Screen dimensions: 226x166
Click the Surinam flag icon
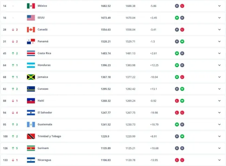[x=31, y=148]
